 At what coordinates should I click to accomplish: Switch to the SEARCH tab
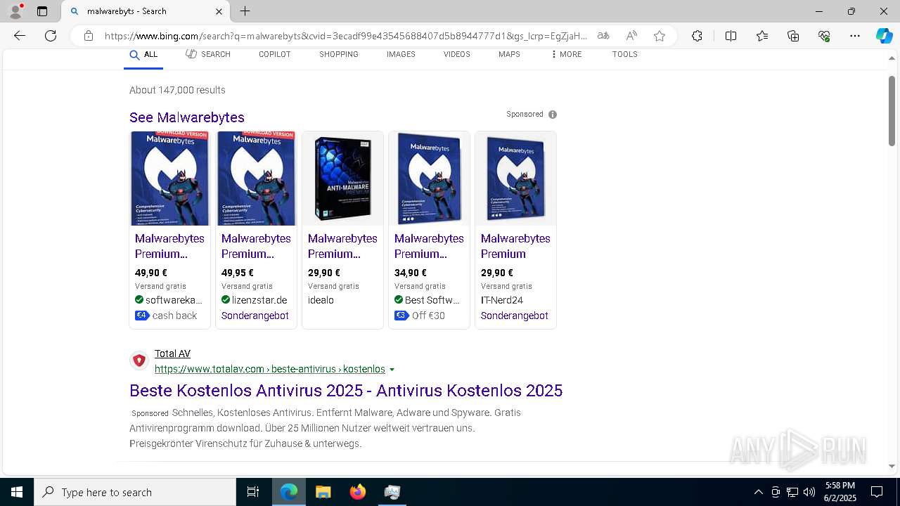[x=208, y=54]
